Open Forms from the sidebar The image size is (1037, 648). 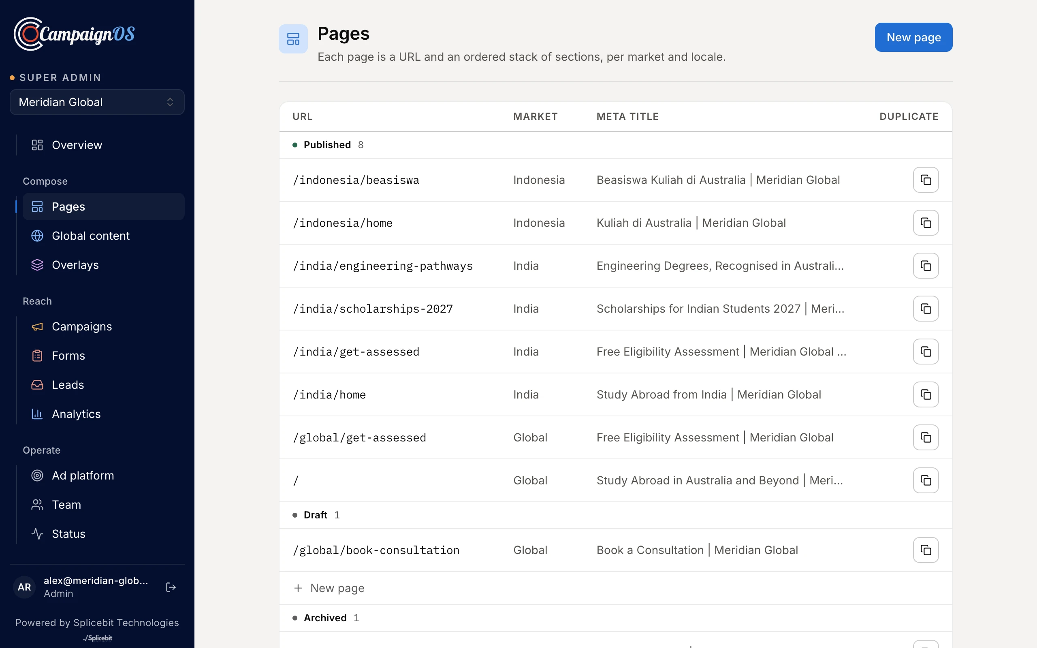coord(103,356)
